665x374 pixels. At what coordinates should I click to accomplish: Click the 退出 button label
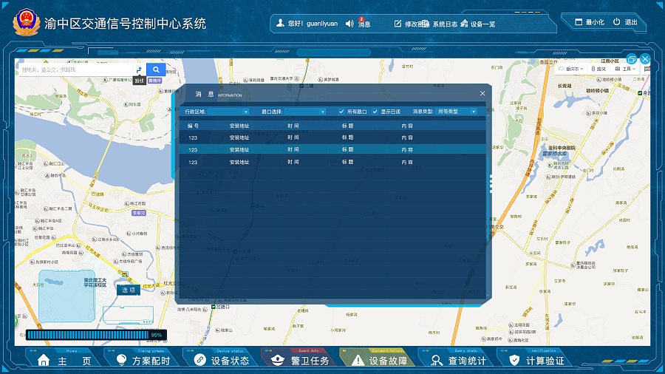click(631, 22)
